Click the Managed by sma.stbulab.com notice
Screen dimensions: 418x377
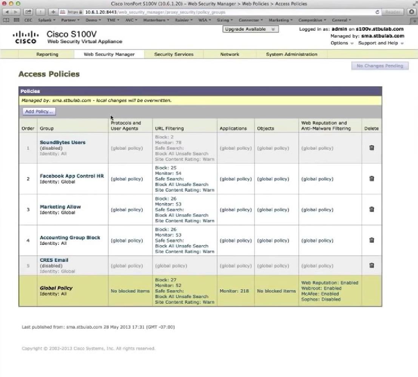click(x=97, y=100)
